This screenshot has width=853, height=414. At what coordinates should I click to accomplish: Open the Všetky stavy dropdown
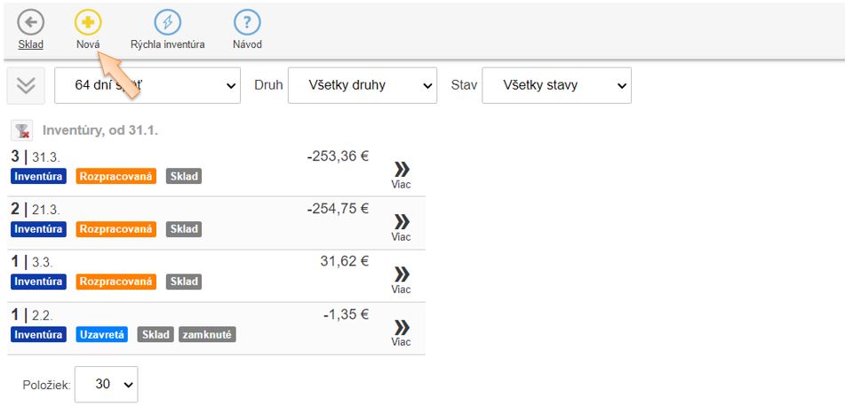(x=556, y=86)
